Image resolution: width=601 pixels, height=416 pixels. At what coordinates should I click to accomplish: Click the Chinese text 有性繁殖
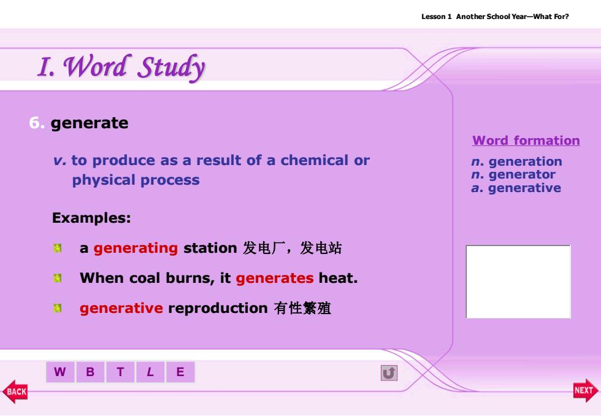pyautogui.click(x=302, y=308)
